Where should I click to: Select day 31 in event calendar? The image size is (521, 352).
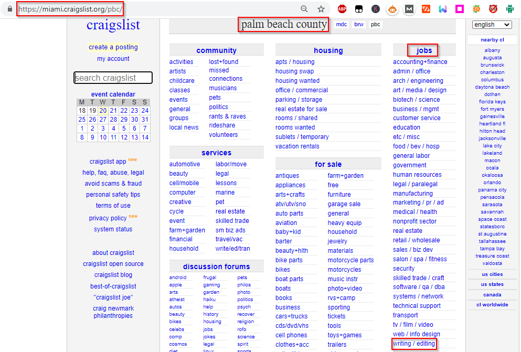145,120
